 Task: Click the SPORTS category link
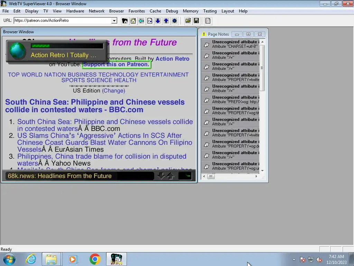coord(73,80)
